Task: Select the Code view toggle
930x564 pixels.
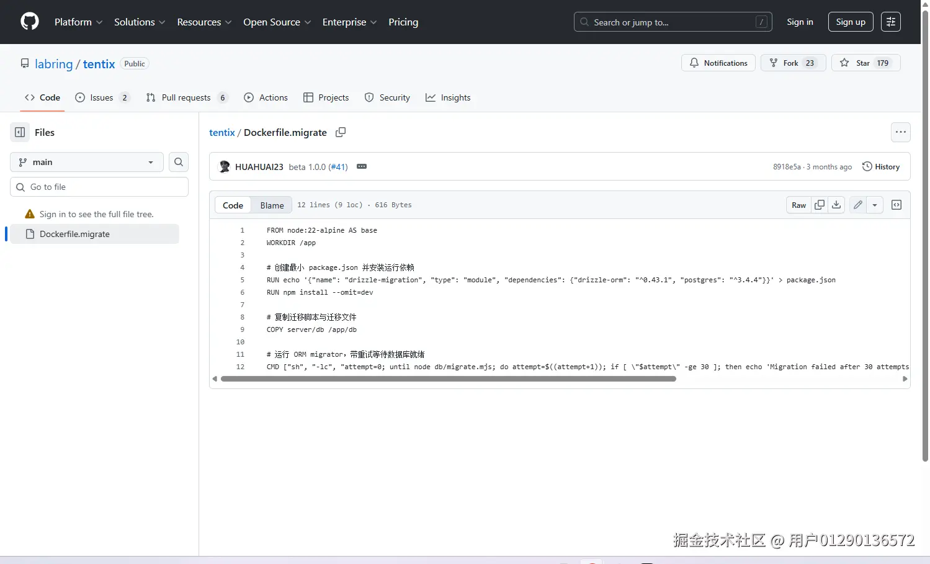Action: pyautogui.click(x=233, y=205)
